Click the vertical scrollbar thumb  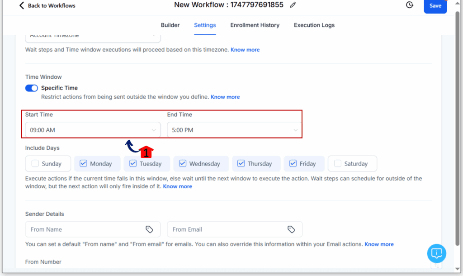458,128
